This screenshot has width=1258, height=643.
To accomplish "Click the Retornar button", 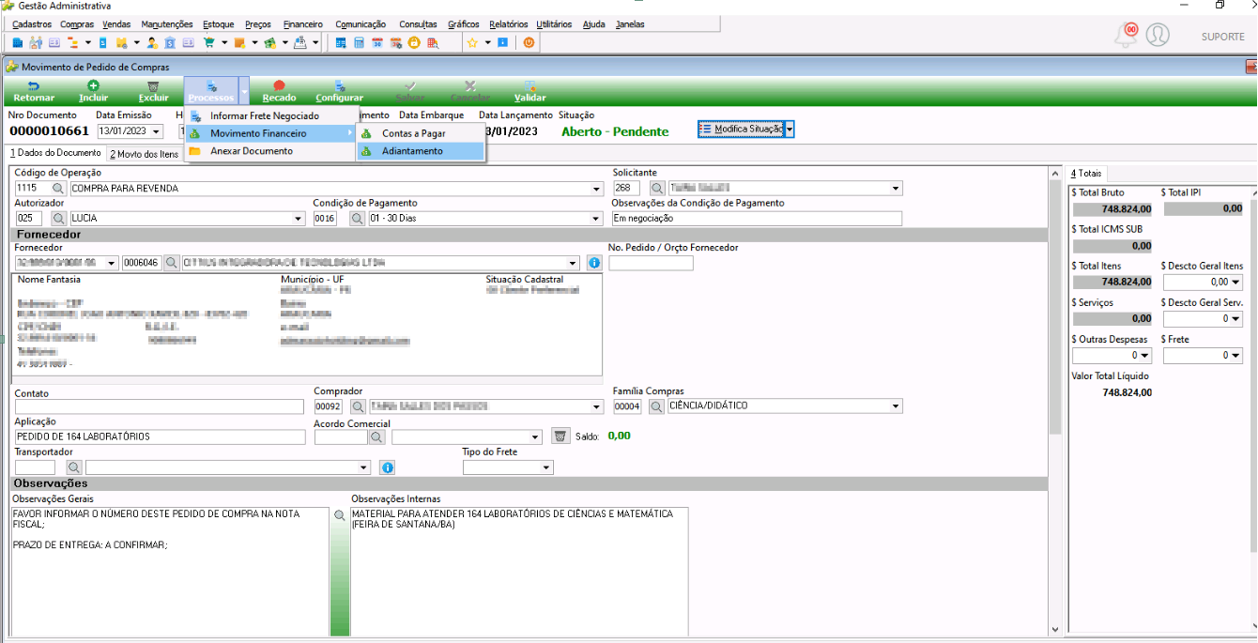I will point(34,91).
